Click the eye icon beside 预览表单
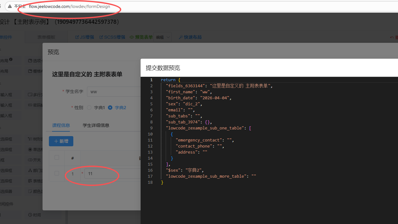 [132, 37]
